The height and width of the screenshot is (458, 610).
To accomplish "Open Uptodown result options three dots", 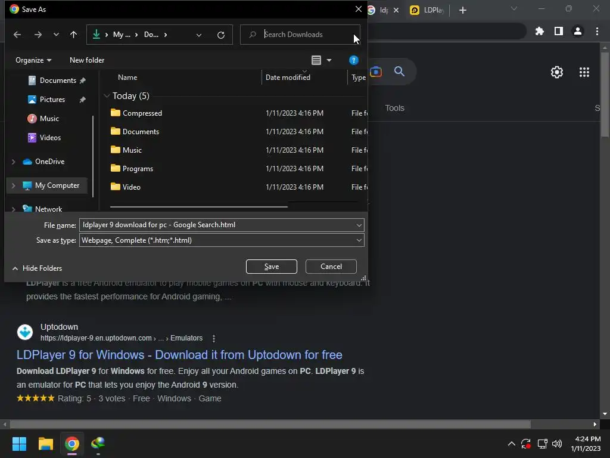I will click(214, 339).
